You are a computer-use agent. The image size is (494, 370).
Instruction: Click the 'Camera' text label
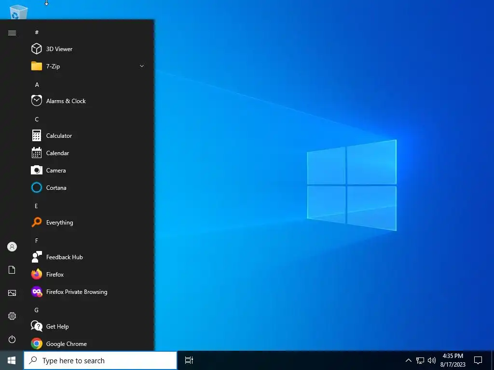(56, 170)
